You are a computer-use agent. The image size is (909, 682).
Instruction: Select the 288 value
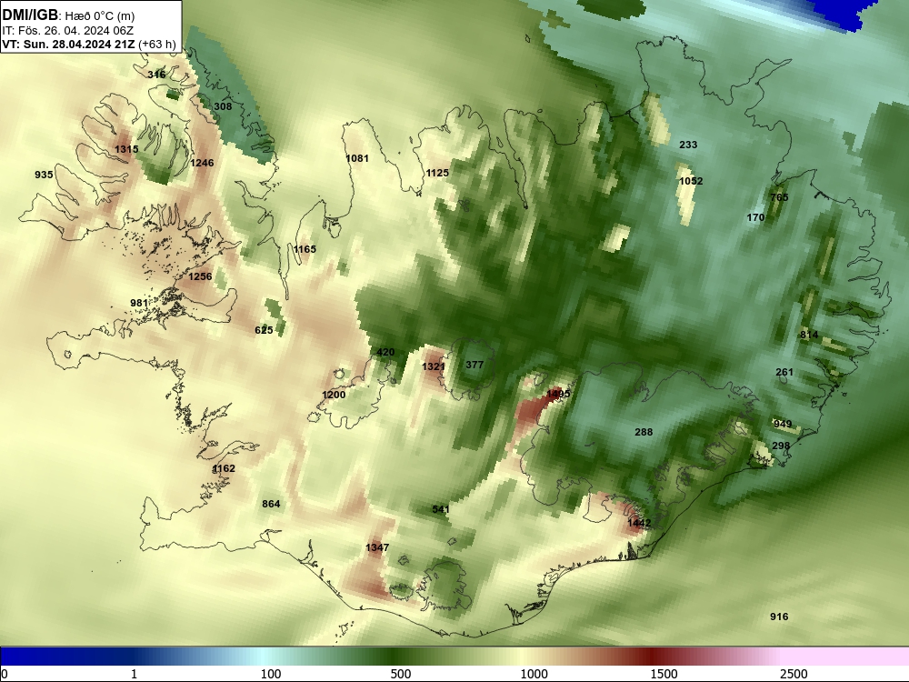point(644,432)
